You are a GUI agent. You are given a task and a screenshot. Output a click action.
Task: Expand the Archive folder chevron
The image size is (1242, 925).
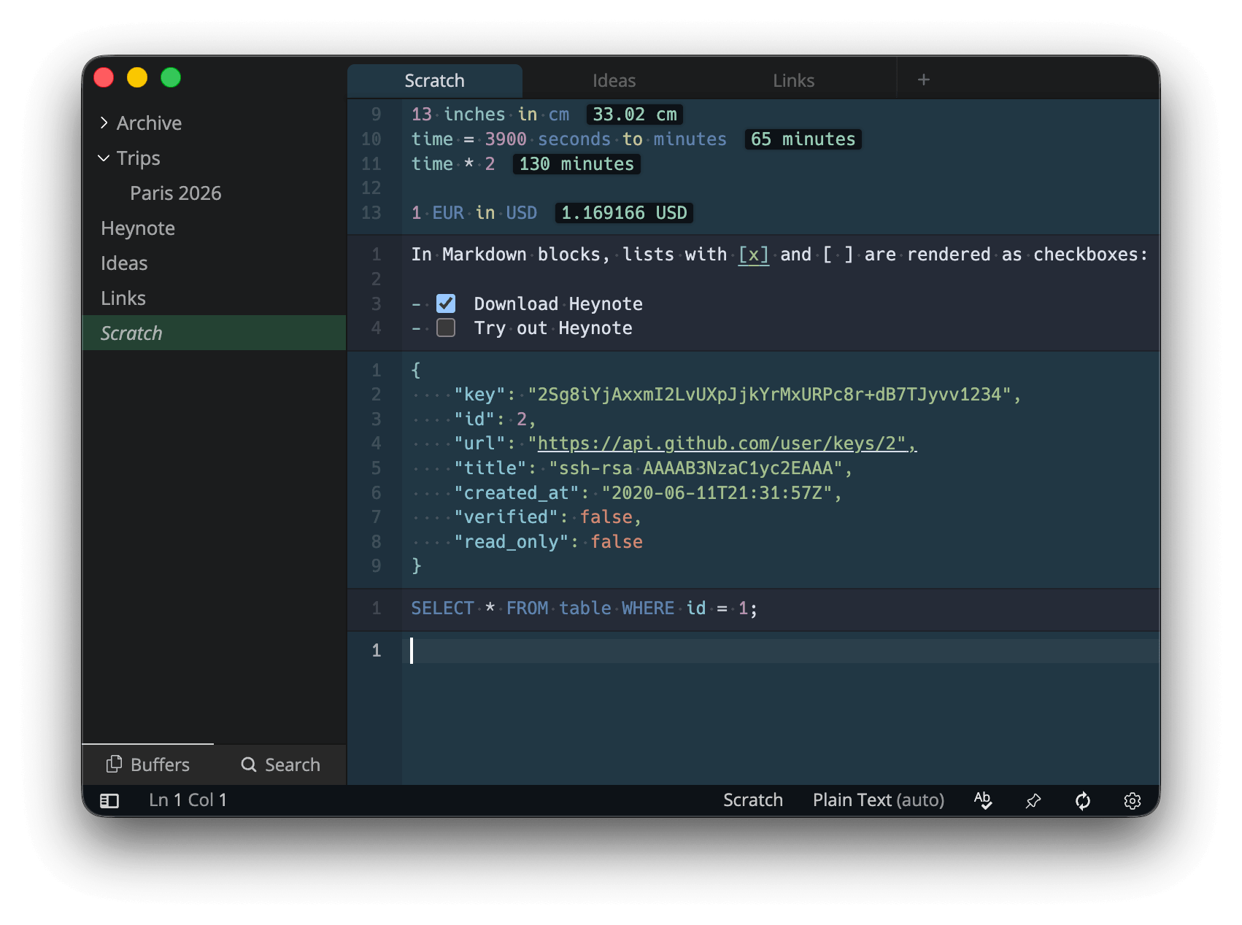click(x=104, y=123)
